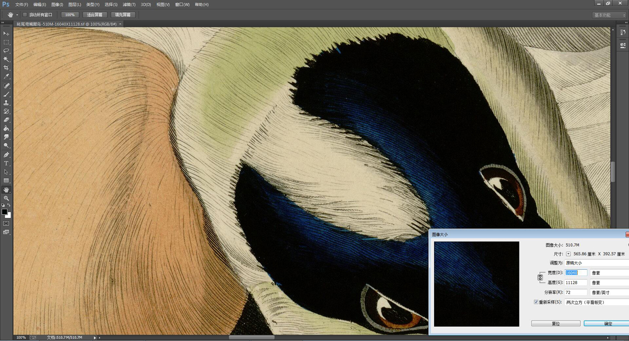Open width unit 像素 dropdown

tap(609, 273)
